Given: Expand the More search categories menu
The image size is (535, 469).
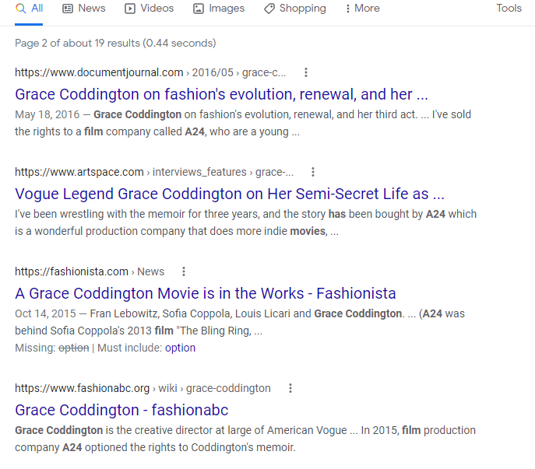Looking at the screenshot, I should (x=362, y=9).
